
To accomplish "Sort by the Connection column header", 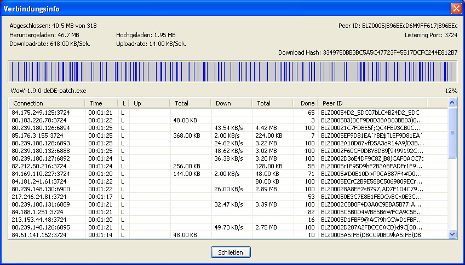I will tap(47, 103).
